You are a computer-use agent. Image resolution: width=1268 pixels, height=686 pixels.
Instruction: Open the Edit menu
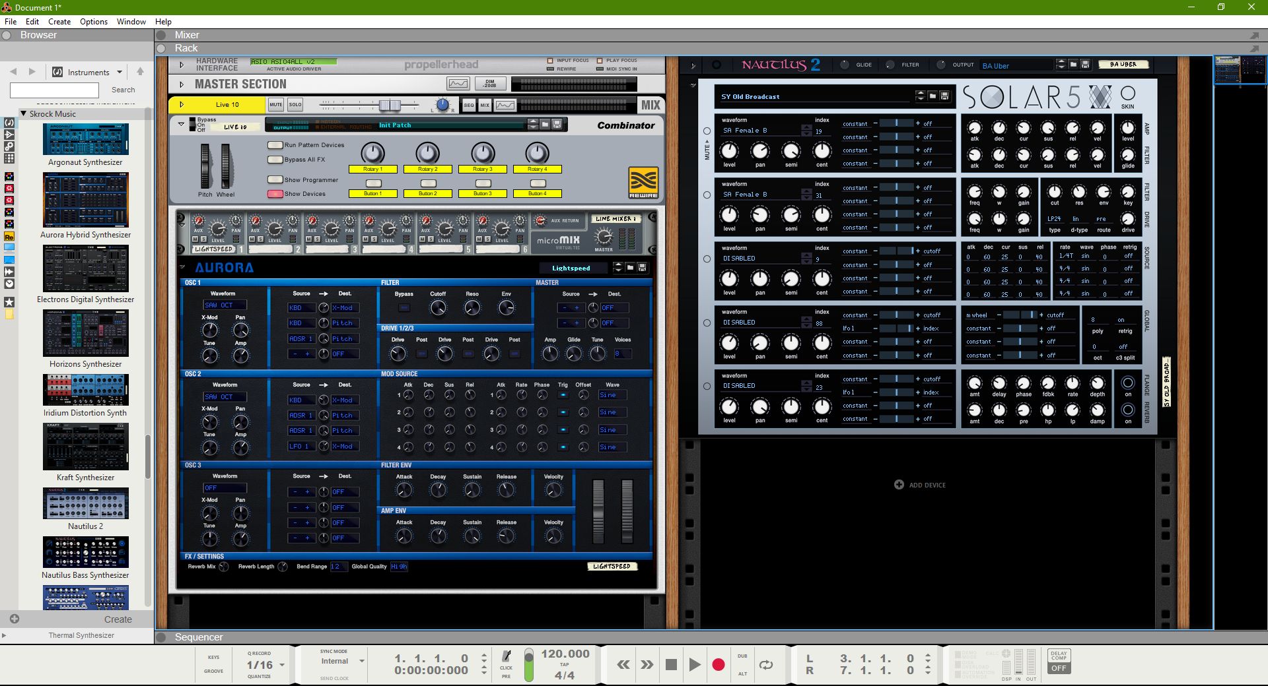tap(32, 21)
